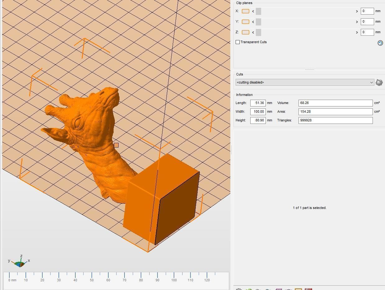
Task: Click the panel splitter grip above Cuts
Action: pyautogui.click(x=309, y=70)
